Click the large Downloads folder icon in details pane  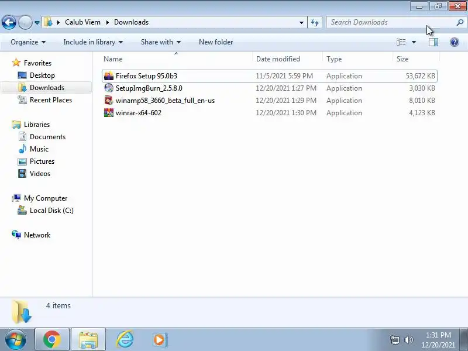click(x=22, y=312)
